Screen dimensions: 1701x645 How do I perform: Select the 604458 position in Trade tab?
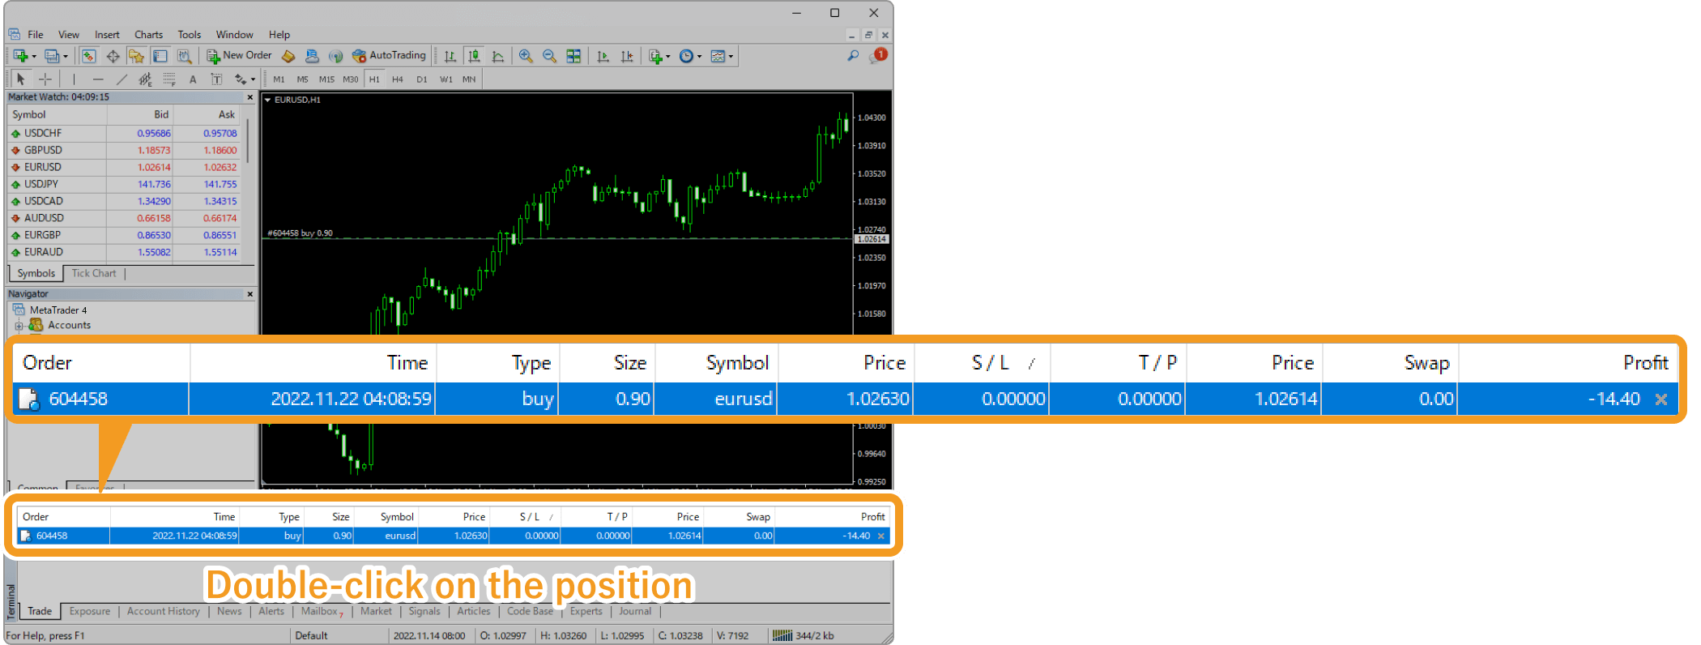454,536
